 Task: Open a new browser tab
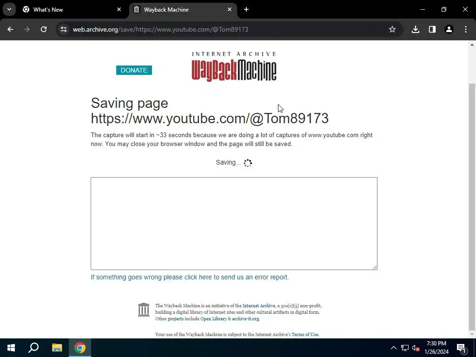[x=246, y=9]
